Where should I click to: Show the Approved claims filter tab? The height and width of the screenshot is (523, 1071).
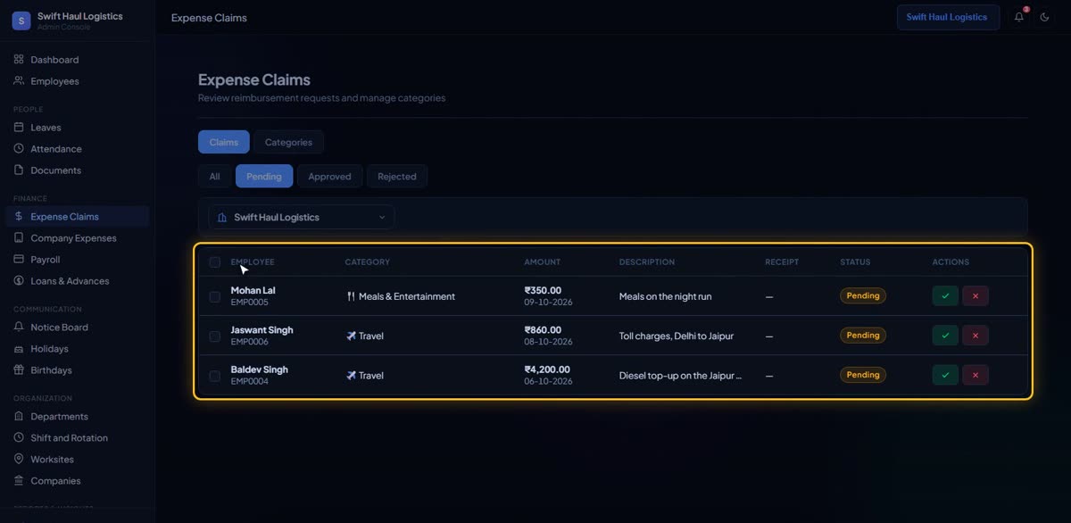pos(329,177)
